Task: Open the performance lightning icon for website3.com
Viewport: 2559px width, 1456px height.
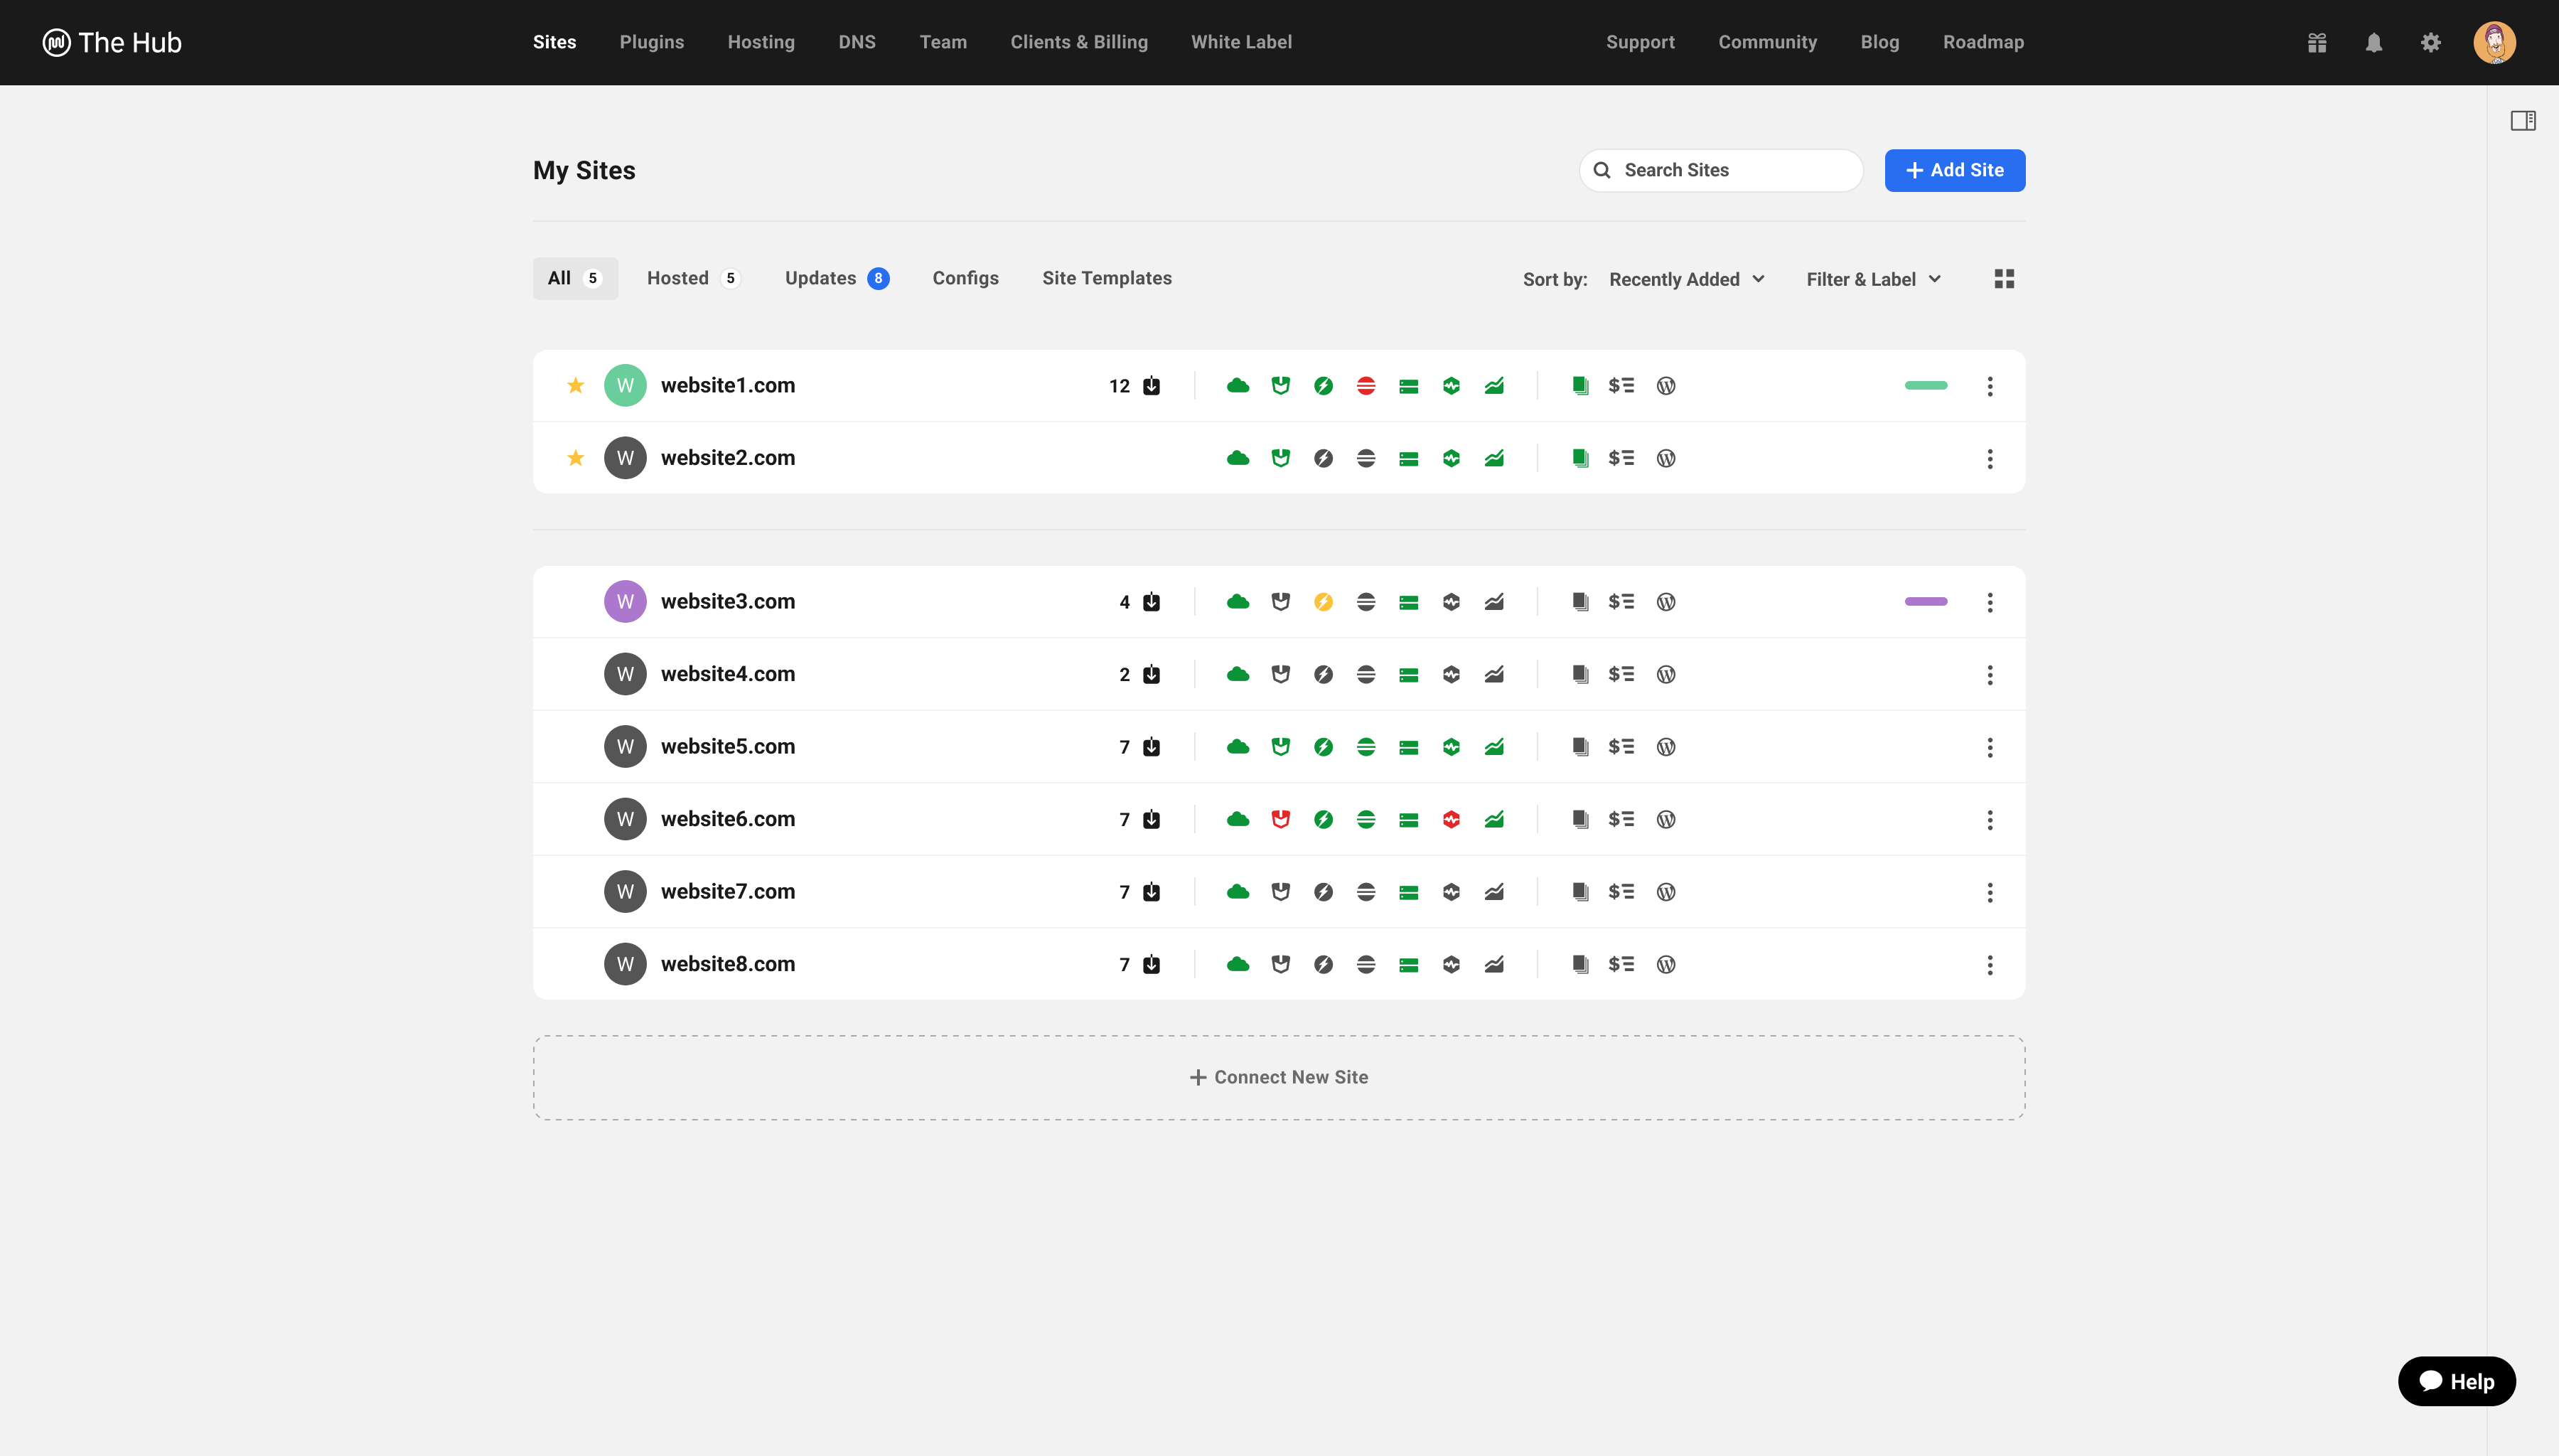Action: click(x=1324, y=601)
